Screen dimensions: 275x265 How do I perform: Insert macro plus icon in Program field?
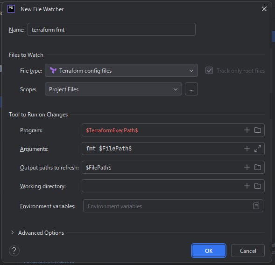[x=247, y=130]
